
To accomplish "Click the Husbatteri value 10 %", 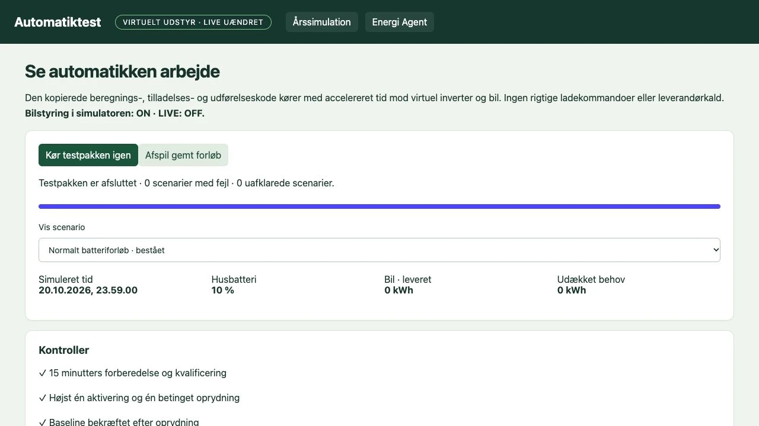I will point(223,291).
